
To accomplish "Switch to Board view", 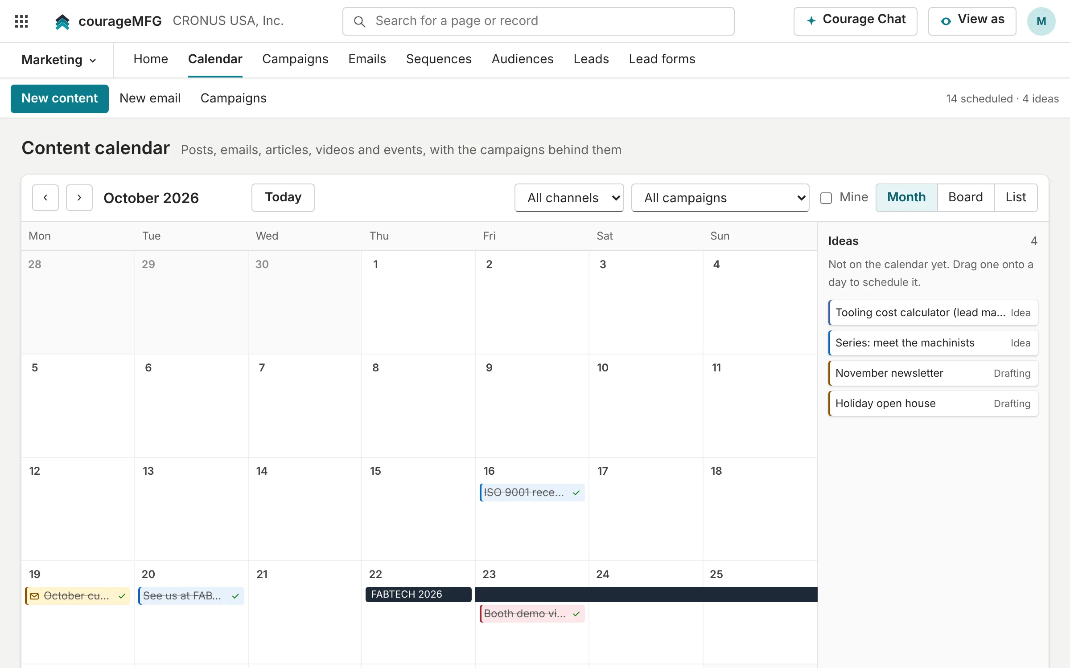I will (966, 197).
